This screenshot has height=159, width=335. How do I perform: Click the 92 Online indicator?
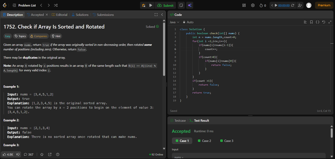point(156,154)
